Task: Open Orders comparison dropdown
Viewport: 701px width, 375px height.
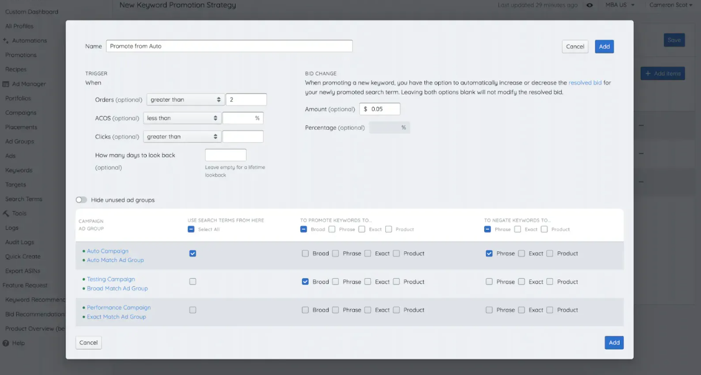Action: pos(185,99)
